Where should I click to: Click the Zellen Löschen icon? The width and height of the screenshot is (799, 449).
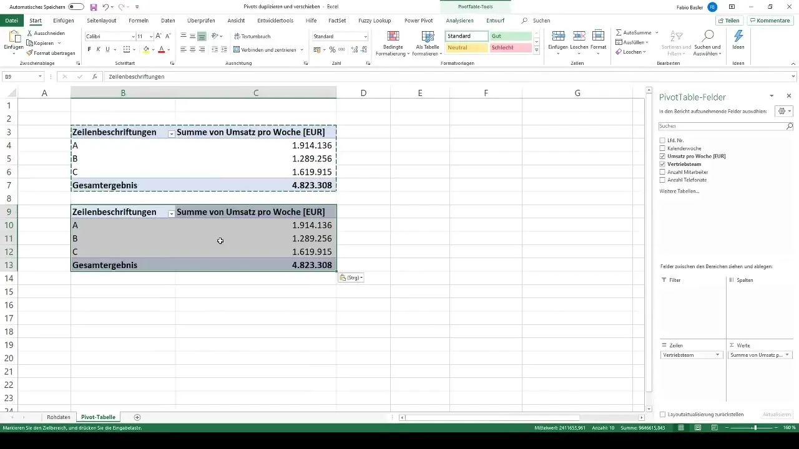pos(579,36)
